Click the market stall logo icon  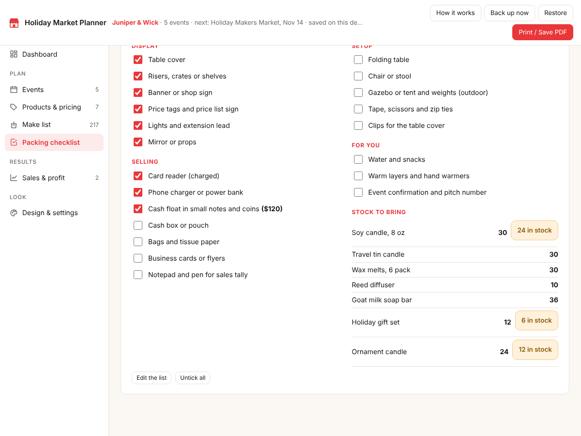pyautogui.click(x=14, y=23)
